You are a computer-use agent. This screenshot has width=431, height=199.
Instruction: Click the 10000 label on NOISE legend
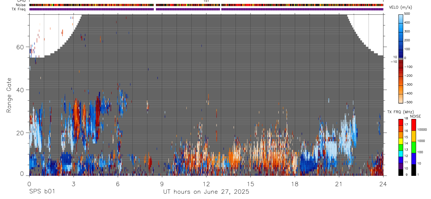[x=423, y=130]
